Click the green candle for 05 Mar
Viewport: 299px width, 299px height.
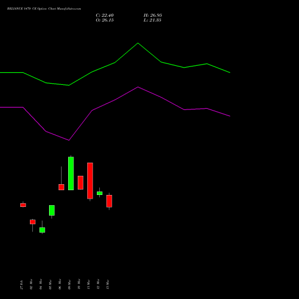[x=52, y=210]
